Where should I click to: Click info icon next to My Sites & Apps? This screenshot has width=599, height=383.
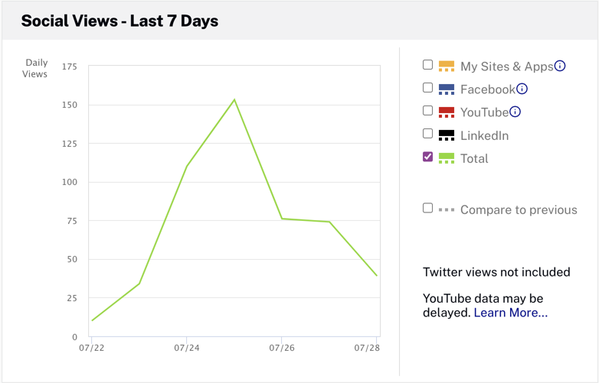(x=560, y=66)
